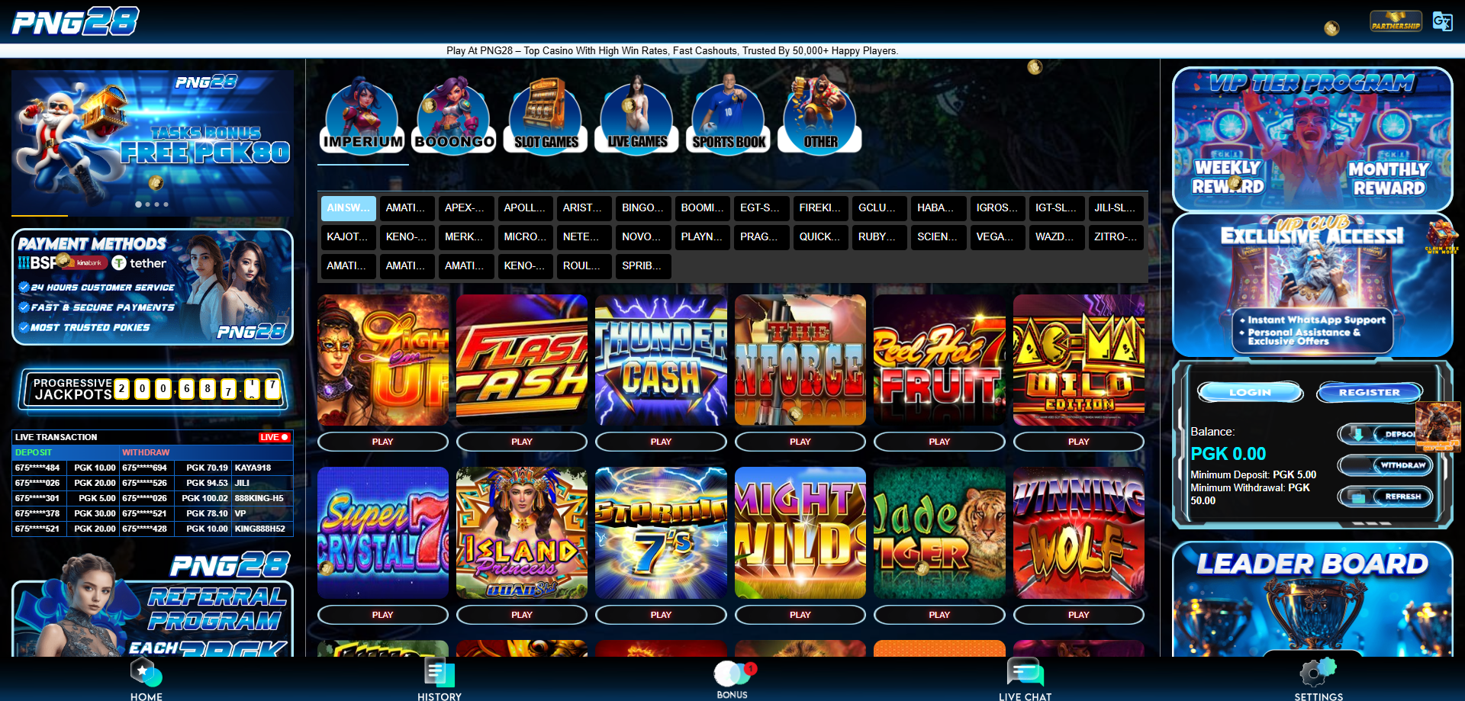This screenshot has height=701, width=1465.
Task: Select the BINGO... provider tab
Action: pyautogui.click(x=642, y=207)
